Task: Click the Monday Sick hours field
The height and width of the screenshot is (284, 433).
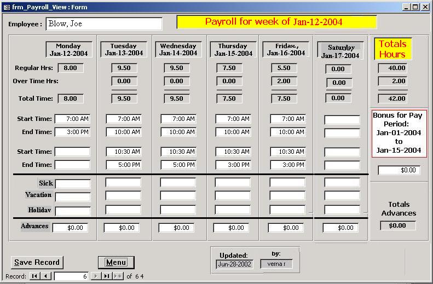Action: coord(72,183)
